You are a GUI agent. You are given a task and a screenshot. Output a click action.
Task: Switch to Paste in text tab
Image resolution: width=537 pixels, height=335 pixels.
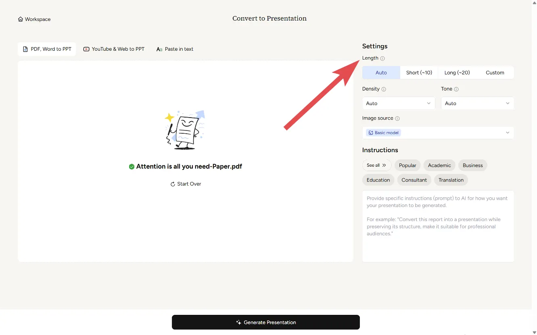pyautogui.click(x=175, y=49)
